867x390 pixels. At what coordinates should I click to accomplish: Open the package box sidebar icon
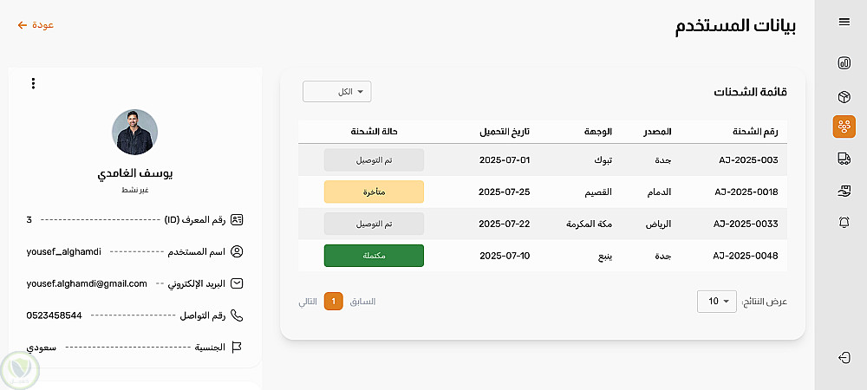pos(844,96)
